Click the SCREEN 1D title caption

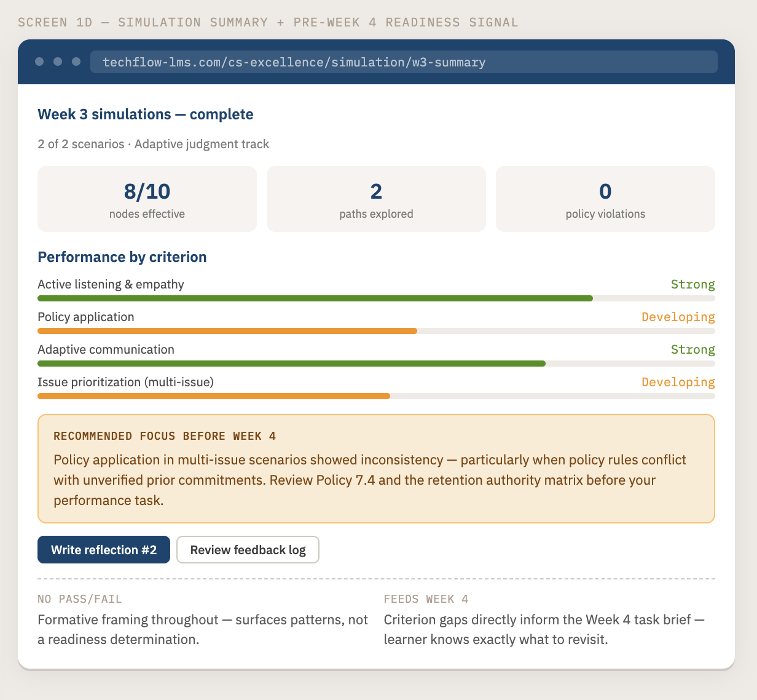[268, 22]
